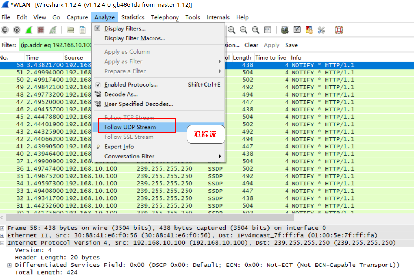List available capture interfaces
This screenshot has width=414, height=275.
point(5,30)
